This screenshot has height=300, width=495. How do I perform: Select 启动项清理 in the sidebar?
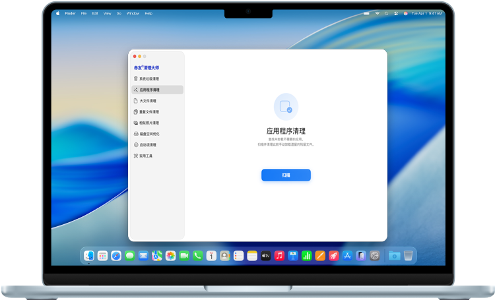coord(147,144)
